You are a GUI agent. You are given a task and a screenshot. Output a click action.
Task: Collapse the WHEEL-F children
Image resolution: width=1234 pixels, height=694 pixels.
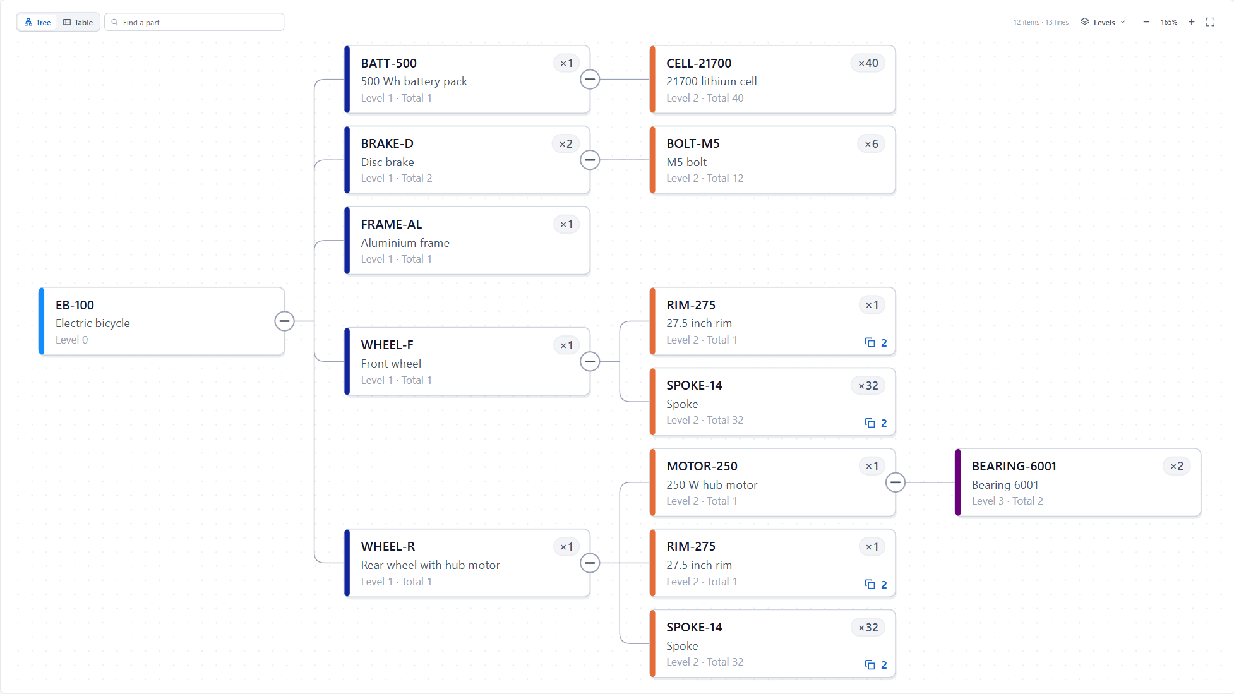coord(590,362)
